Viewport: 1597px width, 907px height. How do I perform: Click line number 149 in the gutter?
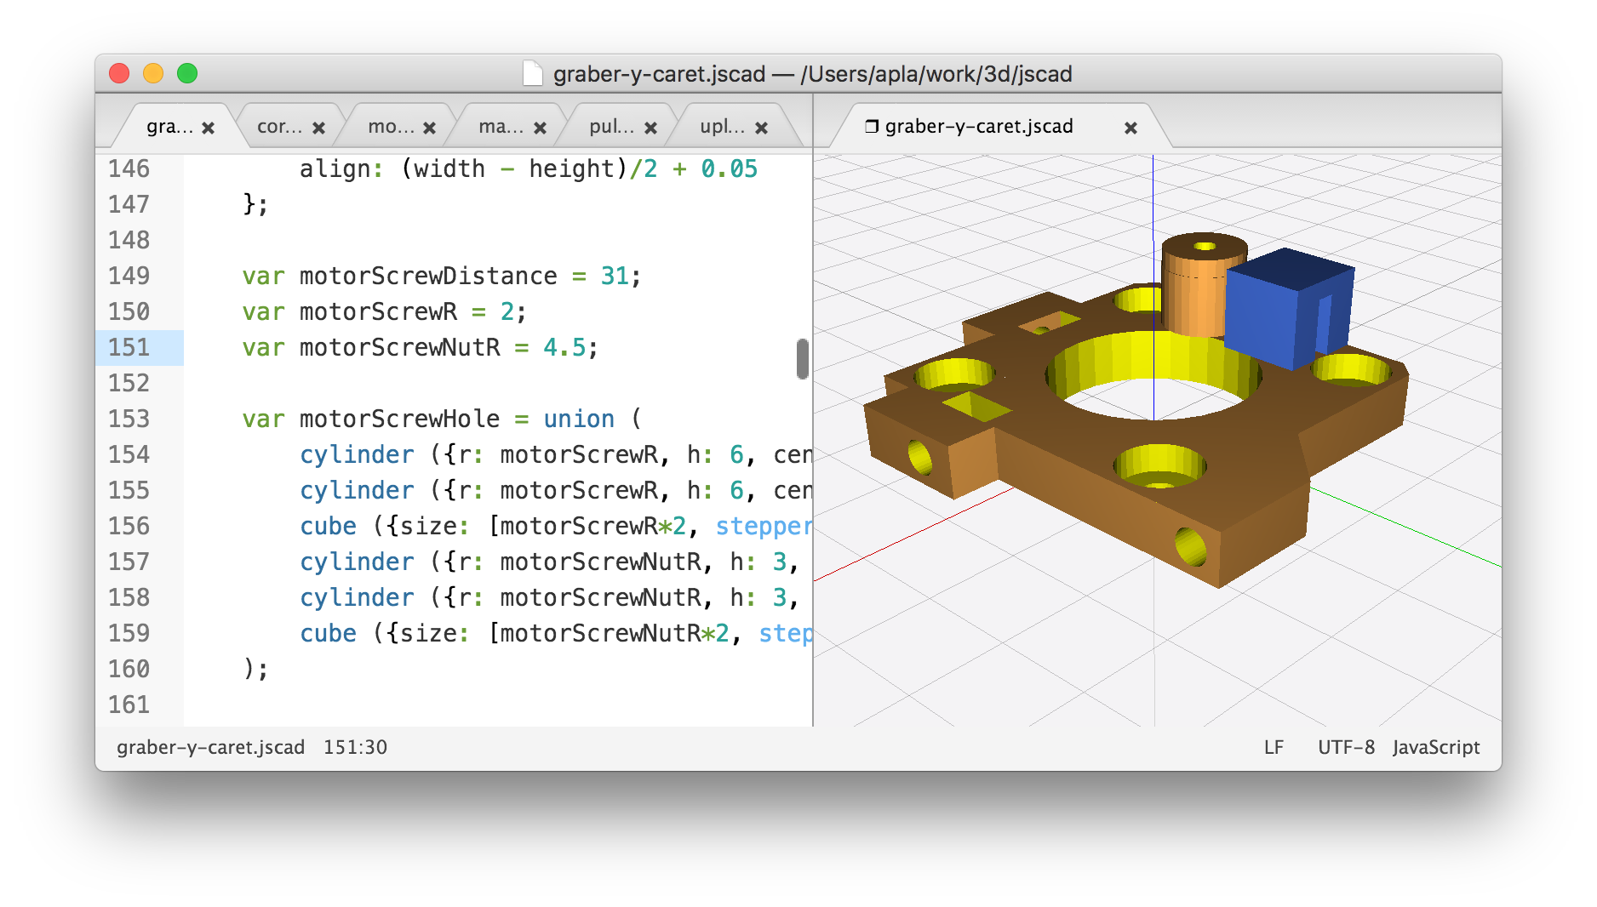[129, 276]
